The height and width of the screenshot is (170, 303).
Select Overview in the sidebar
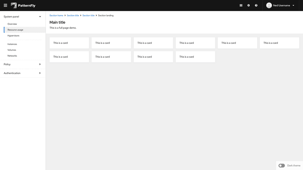click(12, 24)
